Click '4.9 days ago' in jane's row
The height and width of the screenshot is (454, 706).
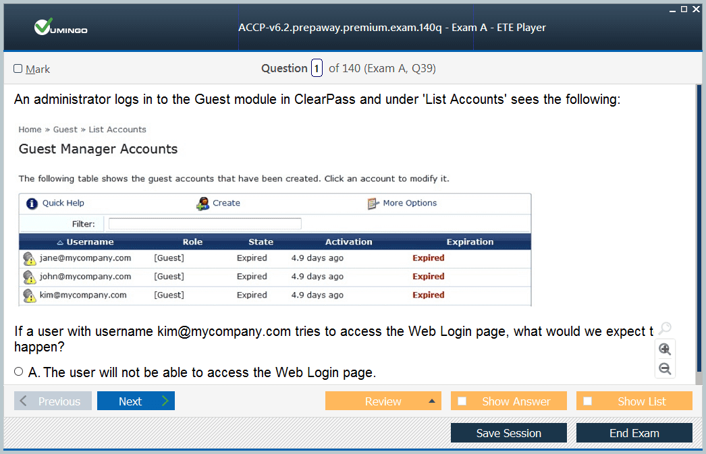click(x=317, y=258)
